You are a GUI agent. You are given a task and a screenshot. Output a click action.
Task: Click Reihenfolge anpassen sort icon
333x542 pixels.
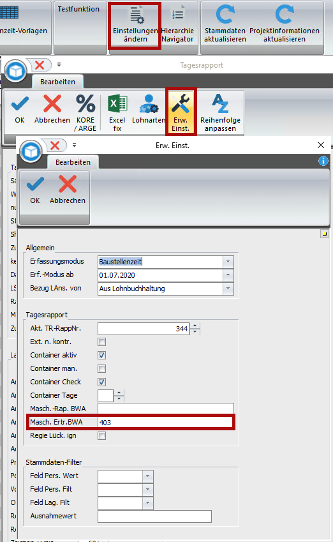click(x=220, y=103)
